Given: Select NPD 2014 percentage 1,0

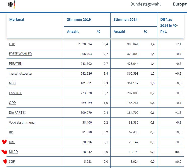Looking at the screenshot, I should [152, 83].
